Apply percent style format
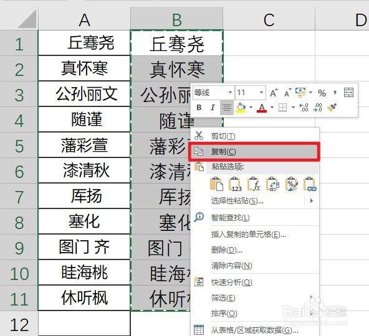 tap(322, 93)
